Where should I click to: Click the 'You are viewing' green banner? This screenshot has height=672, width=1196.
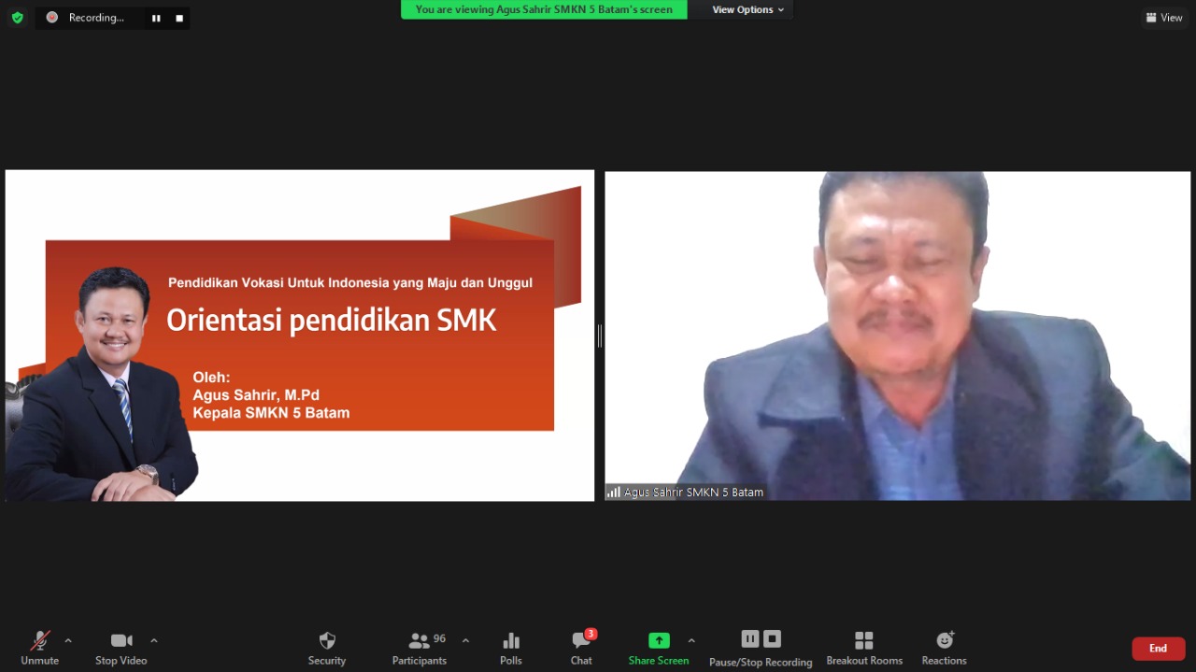click(544, 9)
